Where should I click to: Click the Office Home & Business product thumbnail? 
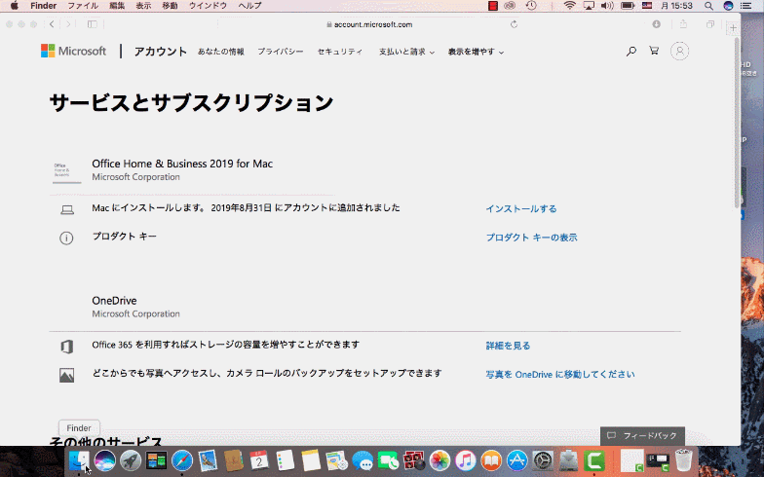coord(66,171)
